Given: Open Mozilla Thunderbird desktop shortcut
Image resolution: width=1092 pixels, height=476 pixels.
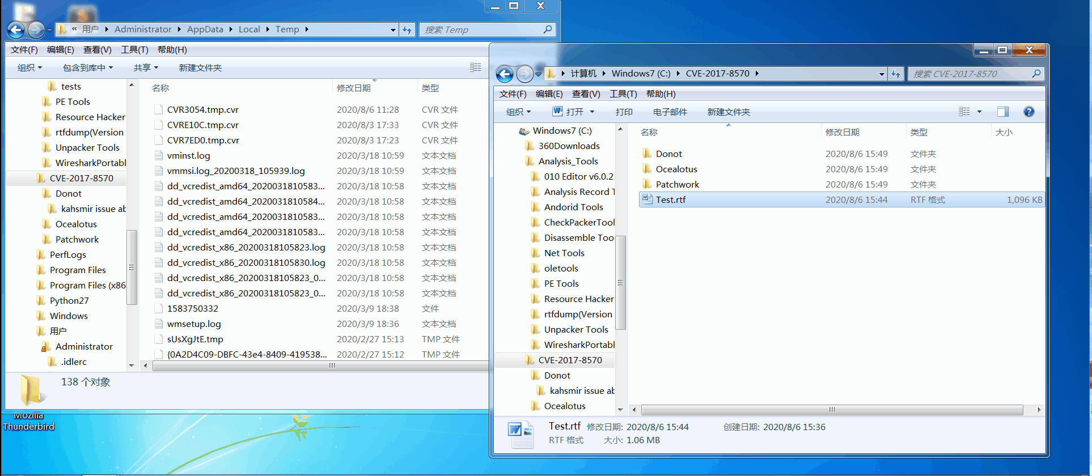Looking at the screenshot, I should tap(28, 422).
